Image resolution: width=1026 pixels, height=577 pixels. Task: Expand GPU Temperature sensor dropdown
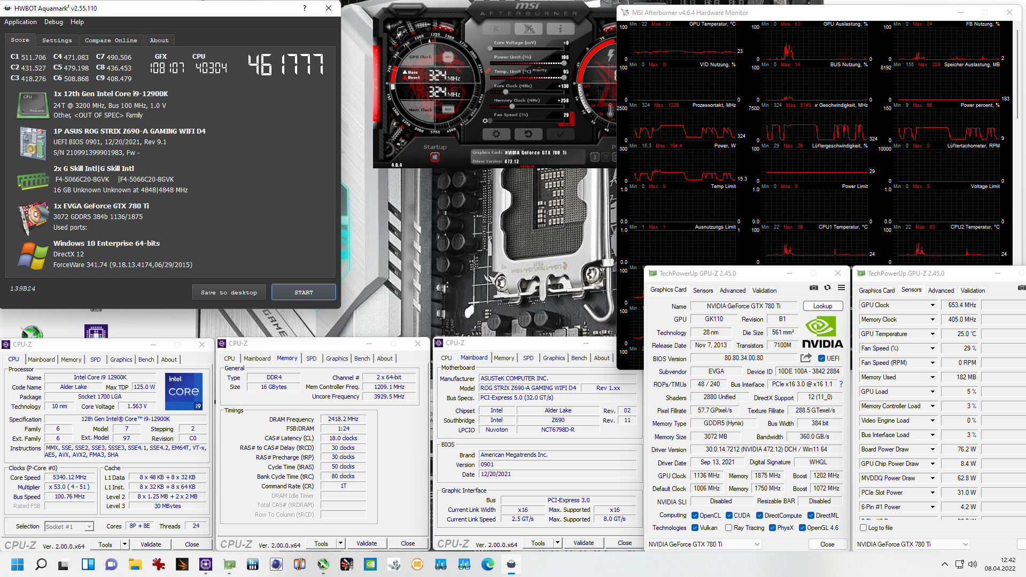[932, 334]
